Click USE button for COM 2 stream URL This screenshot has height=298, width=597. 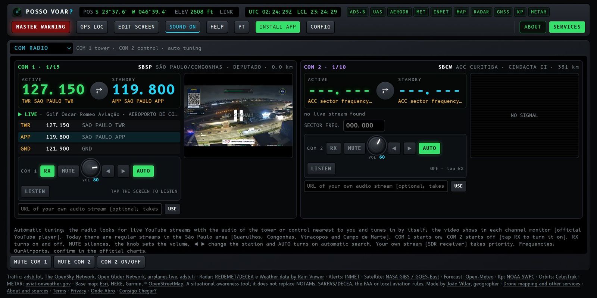tap(459, 186)
